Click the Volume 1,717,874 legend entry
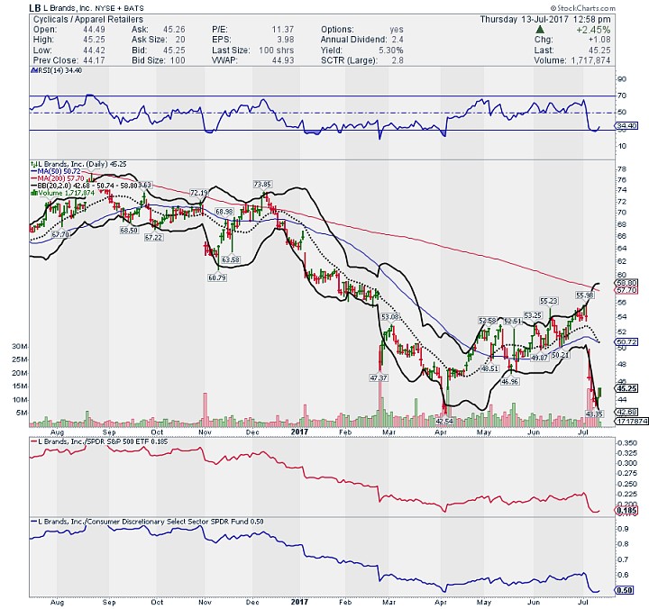649x609 pixels. click(x=63, y=193)
